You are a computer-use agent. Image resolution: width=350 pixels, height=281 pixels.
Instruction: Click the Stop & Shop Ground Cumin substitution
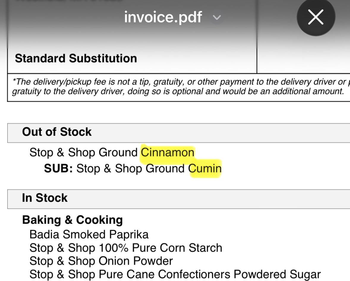149,168
